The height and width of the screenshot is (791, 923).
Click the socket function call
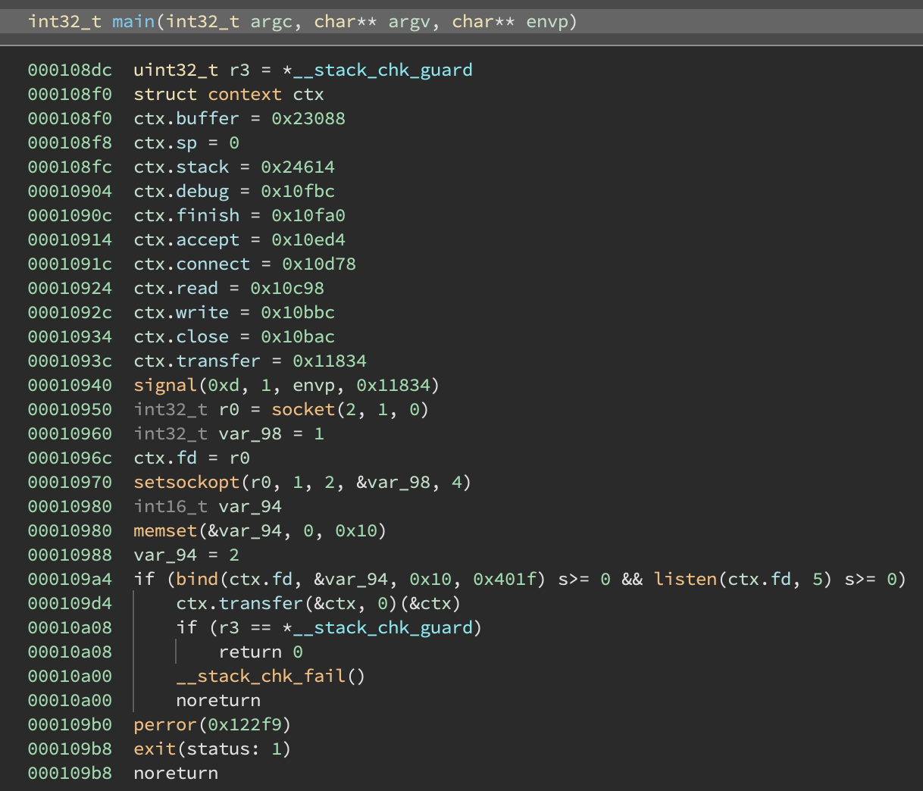(303, 409)
